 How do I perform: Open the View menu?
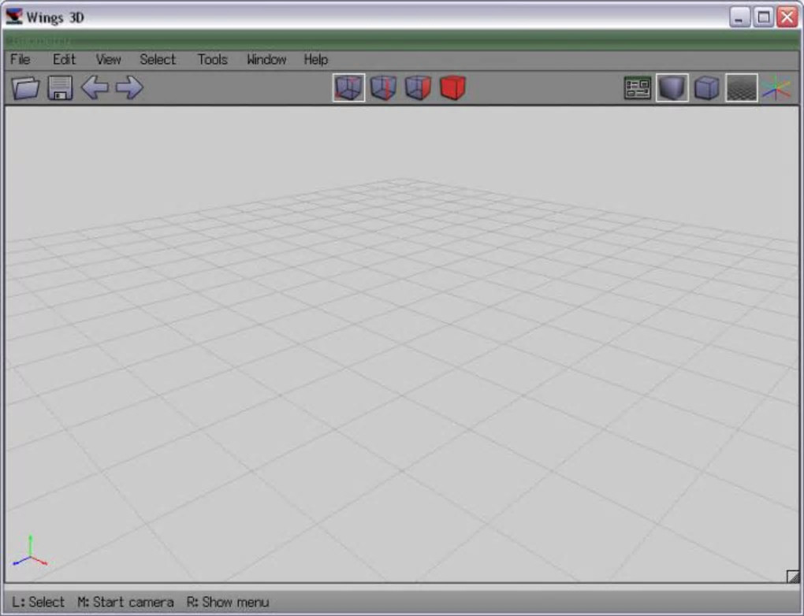(108, 59)
